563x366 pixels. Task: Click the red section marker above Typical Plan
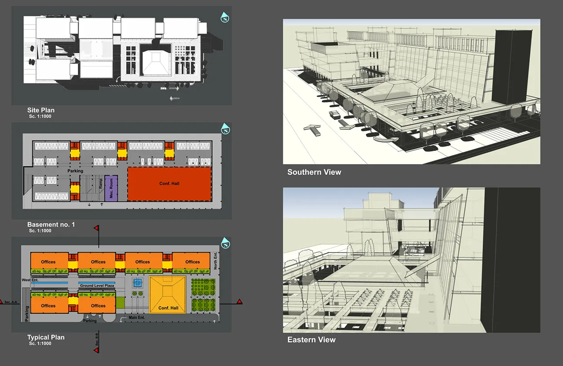(96, 228)
